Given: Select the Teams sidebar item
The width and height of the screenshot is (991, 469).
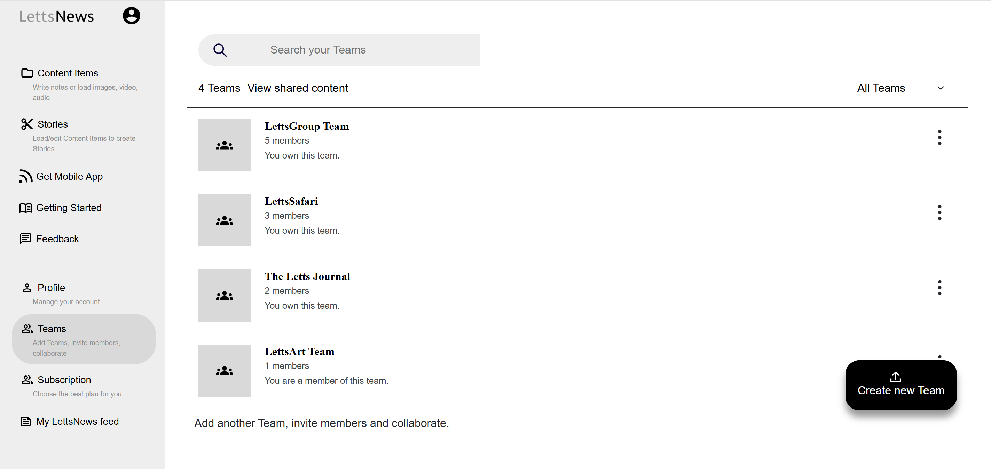Looking at the screenshot, I should pos(84,339).
